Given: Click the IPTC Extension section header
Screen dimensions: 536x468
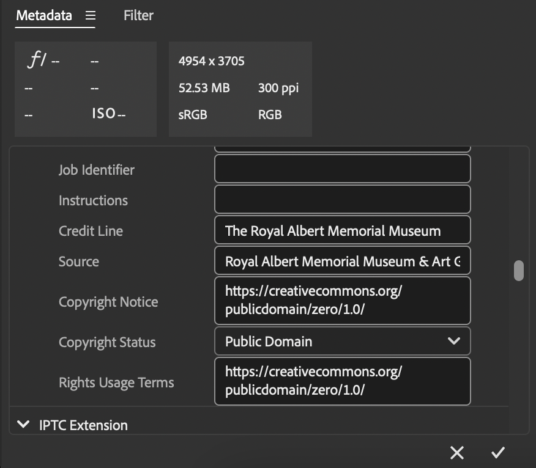Looking at the screenshot, I should 83,425.
